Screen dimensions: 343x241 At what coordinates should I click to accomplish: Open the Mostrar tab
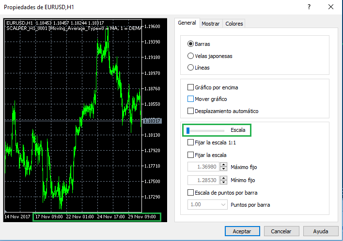[210, 24]
